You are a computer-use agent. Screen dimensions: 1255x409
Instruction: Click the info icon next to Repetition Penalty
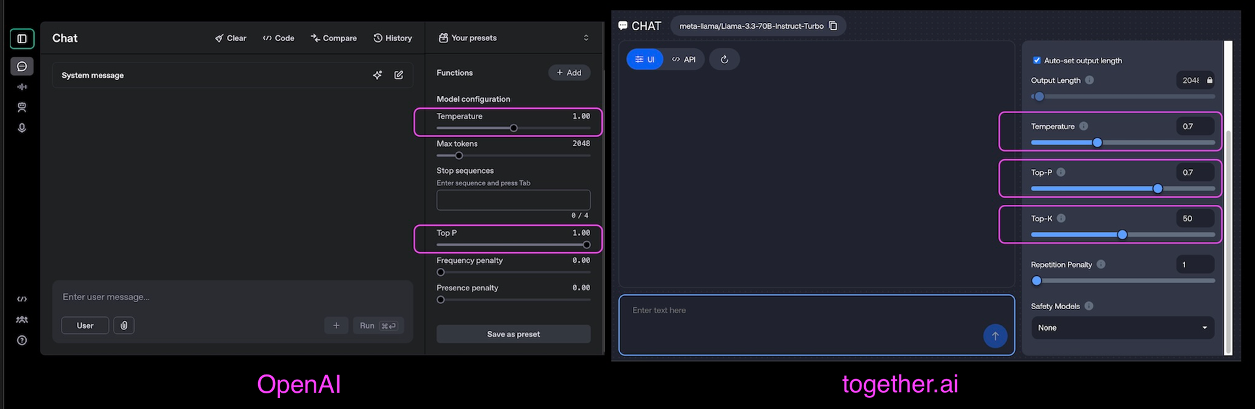click(1101, 264)
